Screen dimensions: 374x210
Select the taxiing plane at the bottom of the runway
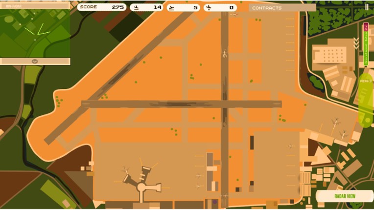click(224, 196)
